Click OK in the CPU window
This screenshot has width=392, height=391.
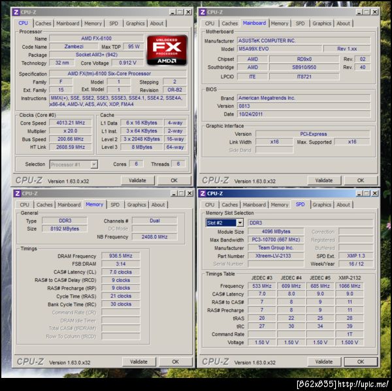coord(174,180)
